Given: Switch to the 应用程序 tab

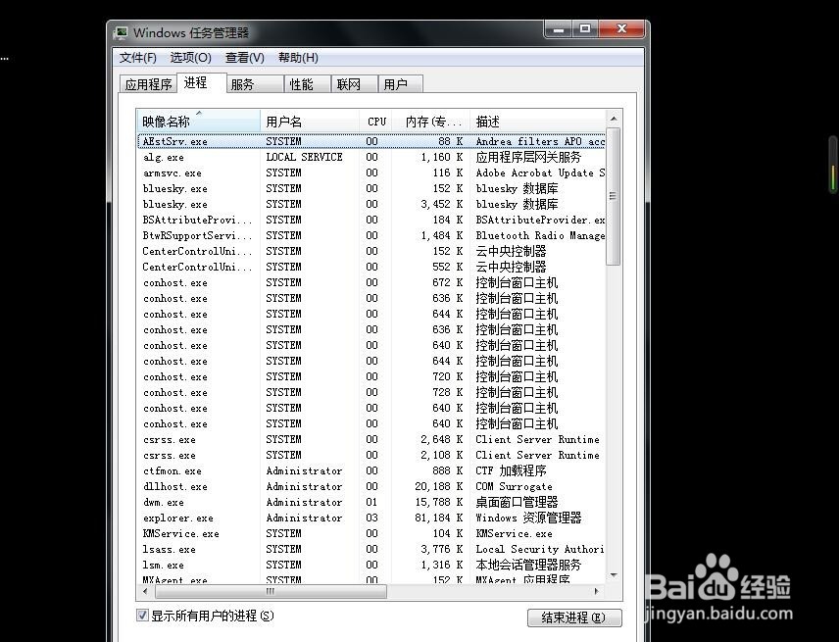Looking at the screenshot, I should coord(148,84).
